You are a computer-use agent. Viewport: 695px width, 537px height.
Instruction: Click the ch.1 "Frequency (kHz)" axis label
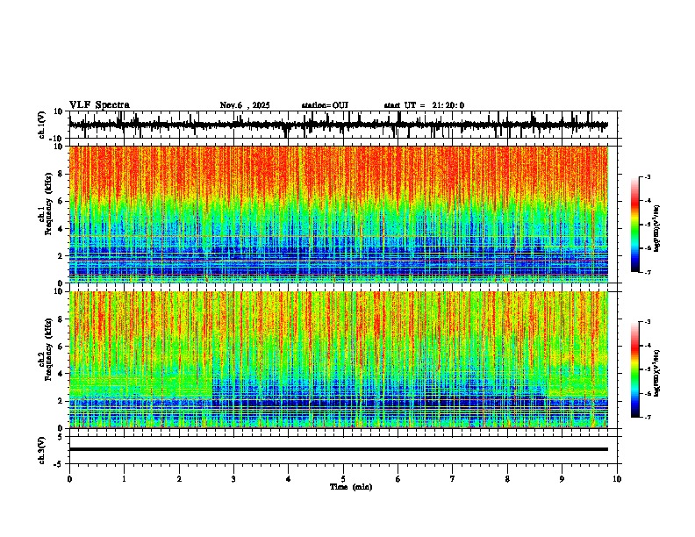[48, 204]
